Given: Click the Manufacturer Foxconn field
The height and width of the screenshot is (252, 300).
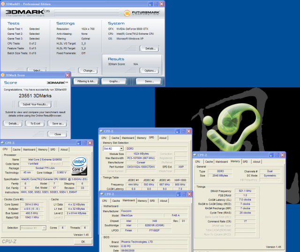Looking at the screenshot, I should click(x=154, y=211).
